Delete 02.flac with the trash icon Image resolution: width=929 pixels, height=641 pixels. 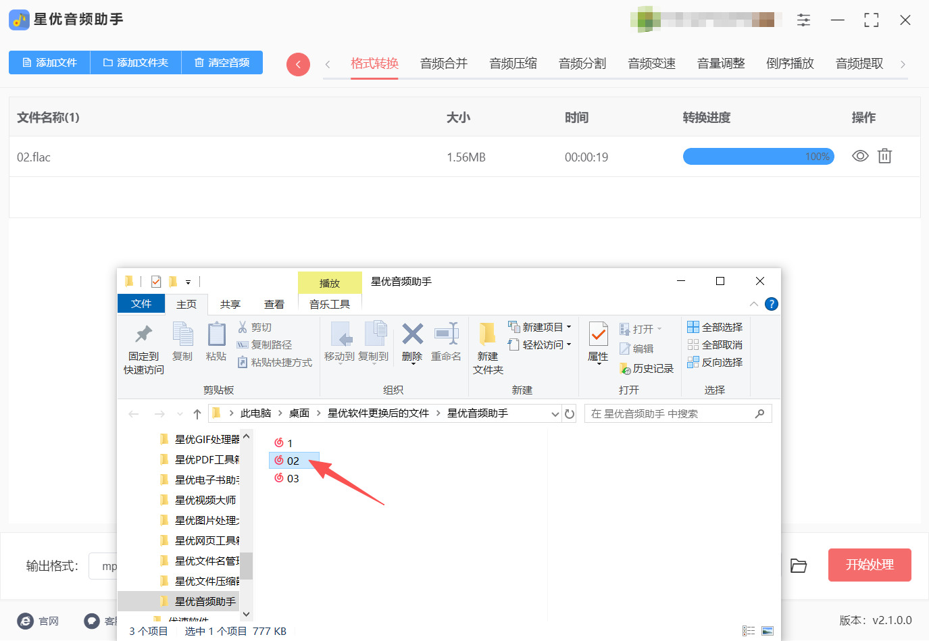884,156
